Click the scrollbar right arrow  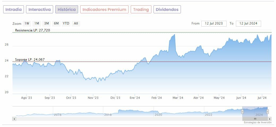tap(270, 119)
